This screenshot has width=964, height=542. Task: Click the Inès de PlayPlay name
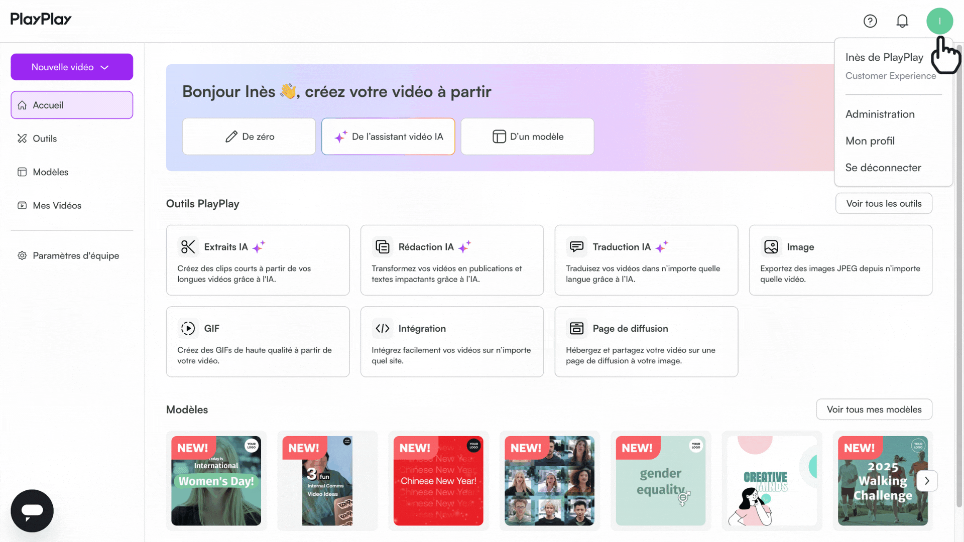884,57
